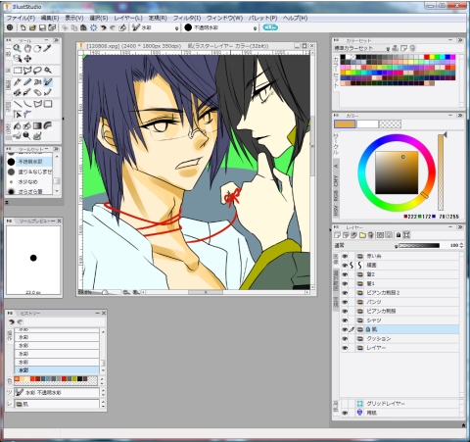Select the Fill bucket tool
Viewport: 470px width, 442px height.
pyautogui.click(x=18, y=125)
